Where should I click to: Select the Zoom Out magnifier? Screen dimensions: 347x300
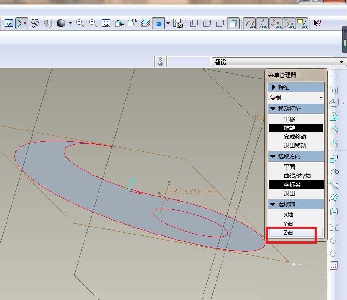click(x=93, y=23)
